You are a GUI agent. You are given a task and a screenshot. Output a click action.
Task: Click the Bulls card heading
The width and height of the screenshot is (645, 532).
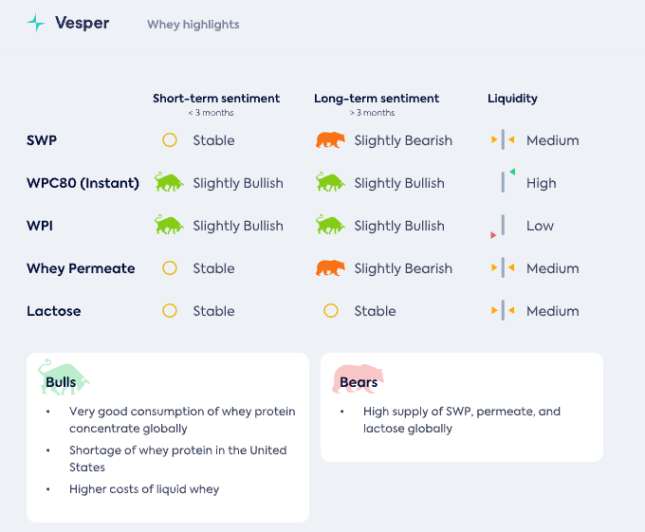click(61, 382)
